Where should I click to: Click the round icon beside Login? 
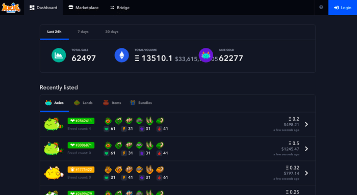tap(321, 7)
